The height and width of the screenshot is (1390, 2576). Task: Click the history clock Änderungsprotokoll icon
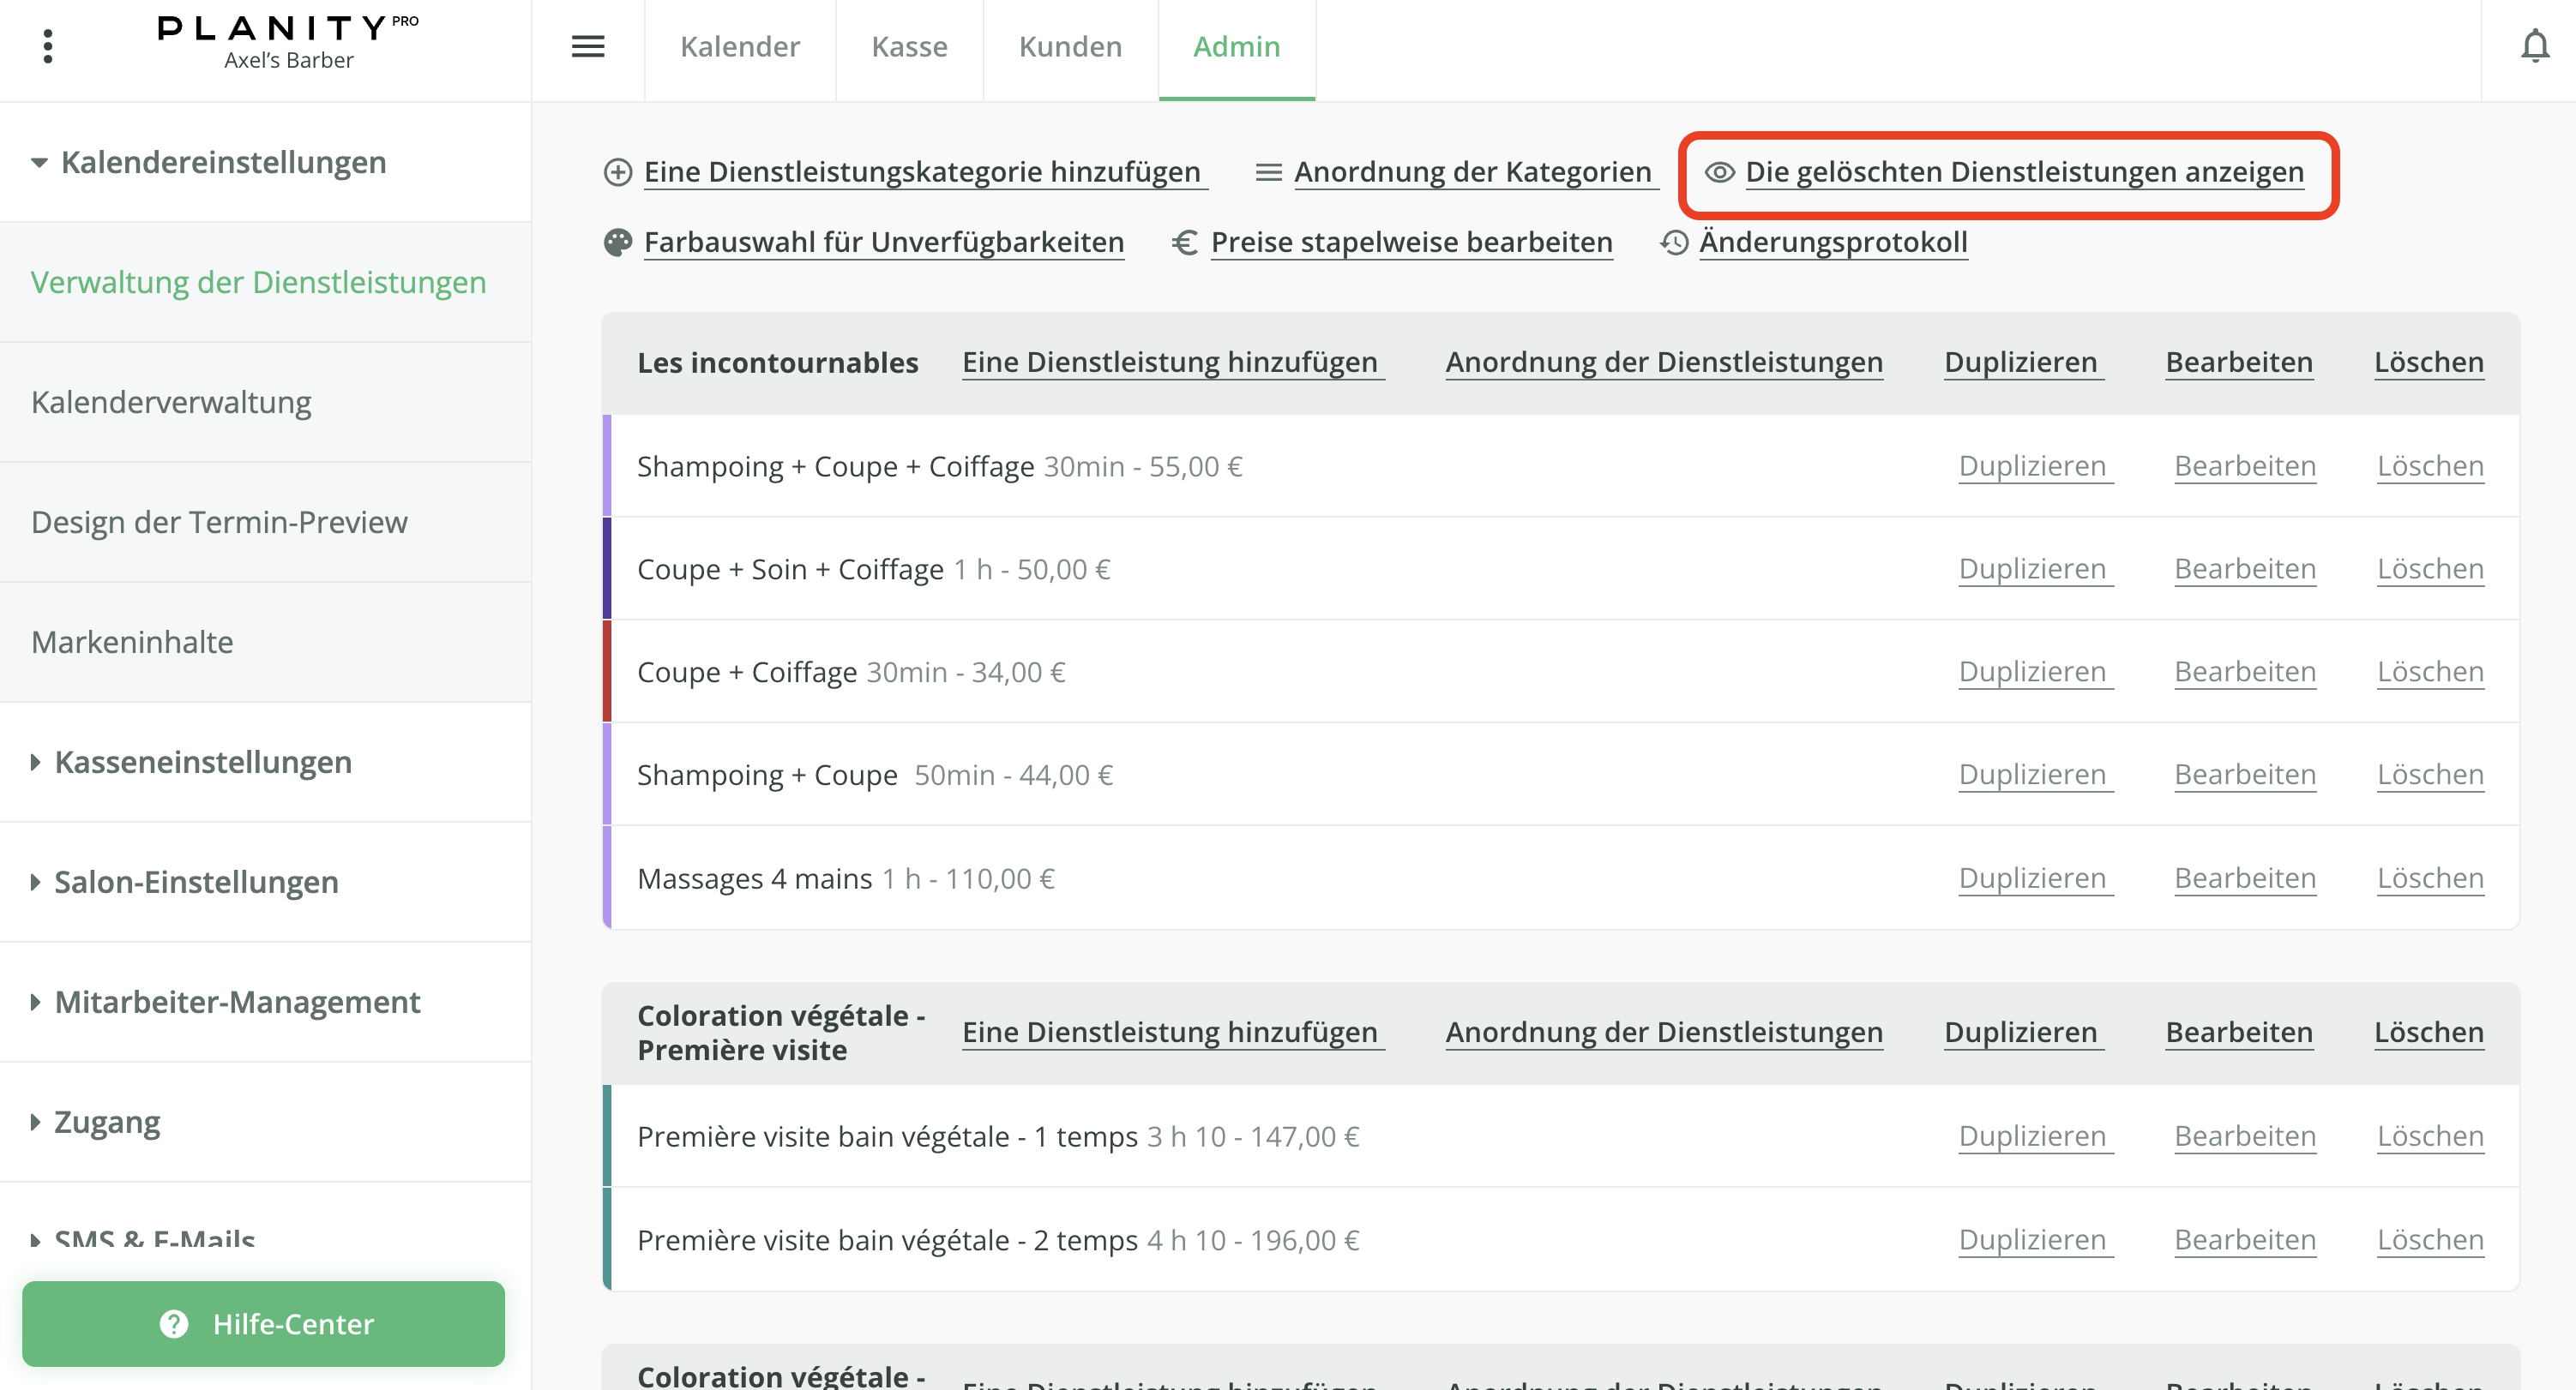[x=1674, y=242]
